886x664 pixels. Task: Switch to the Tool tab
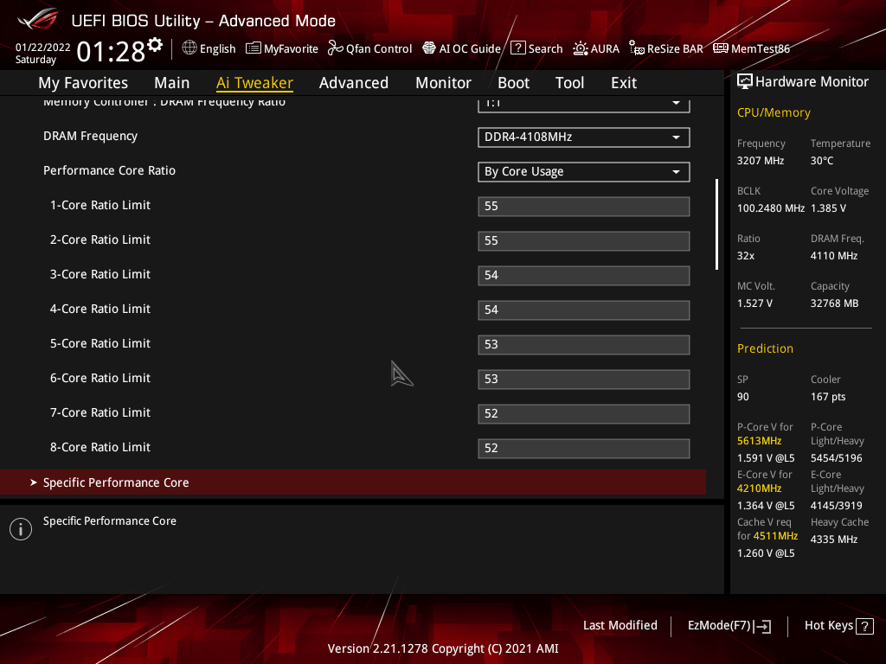(569, 83)
